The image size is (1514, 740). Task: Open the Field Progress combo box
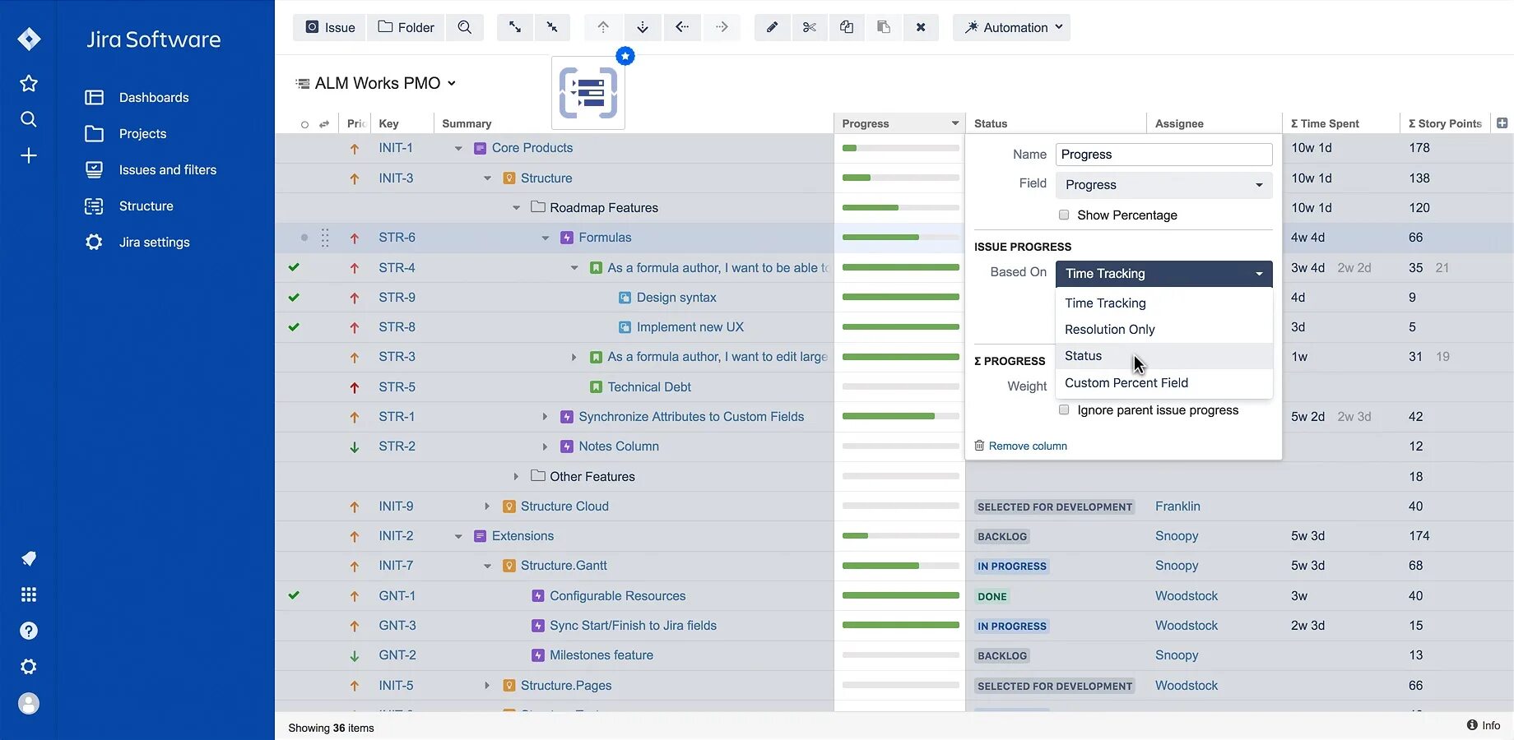coord(1163,185)
